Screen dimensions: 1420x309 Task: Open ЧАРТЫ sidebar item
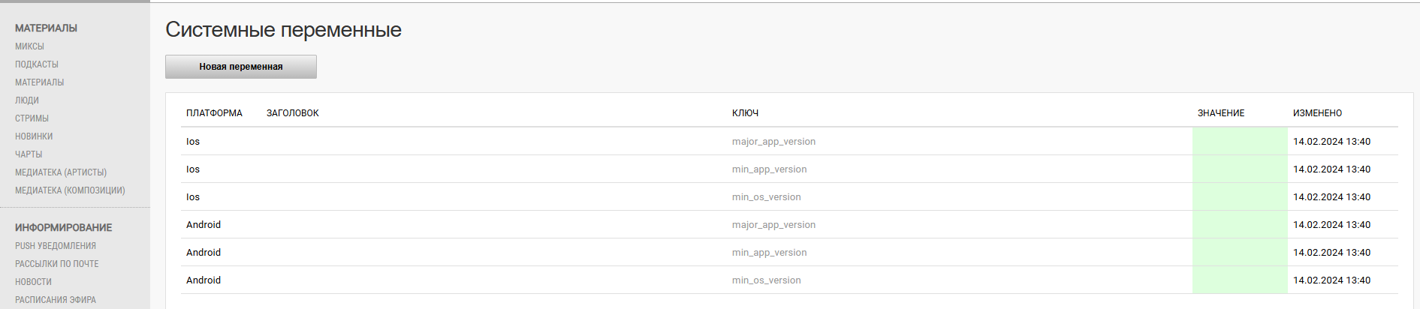click(29, 154)
